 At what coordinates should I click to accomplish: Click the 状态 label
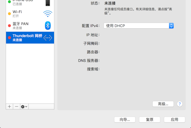pos(95,3)
